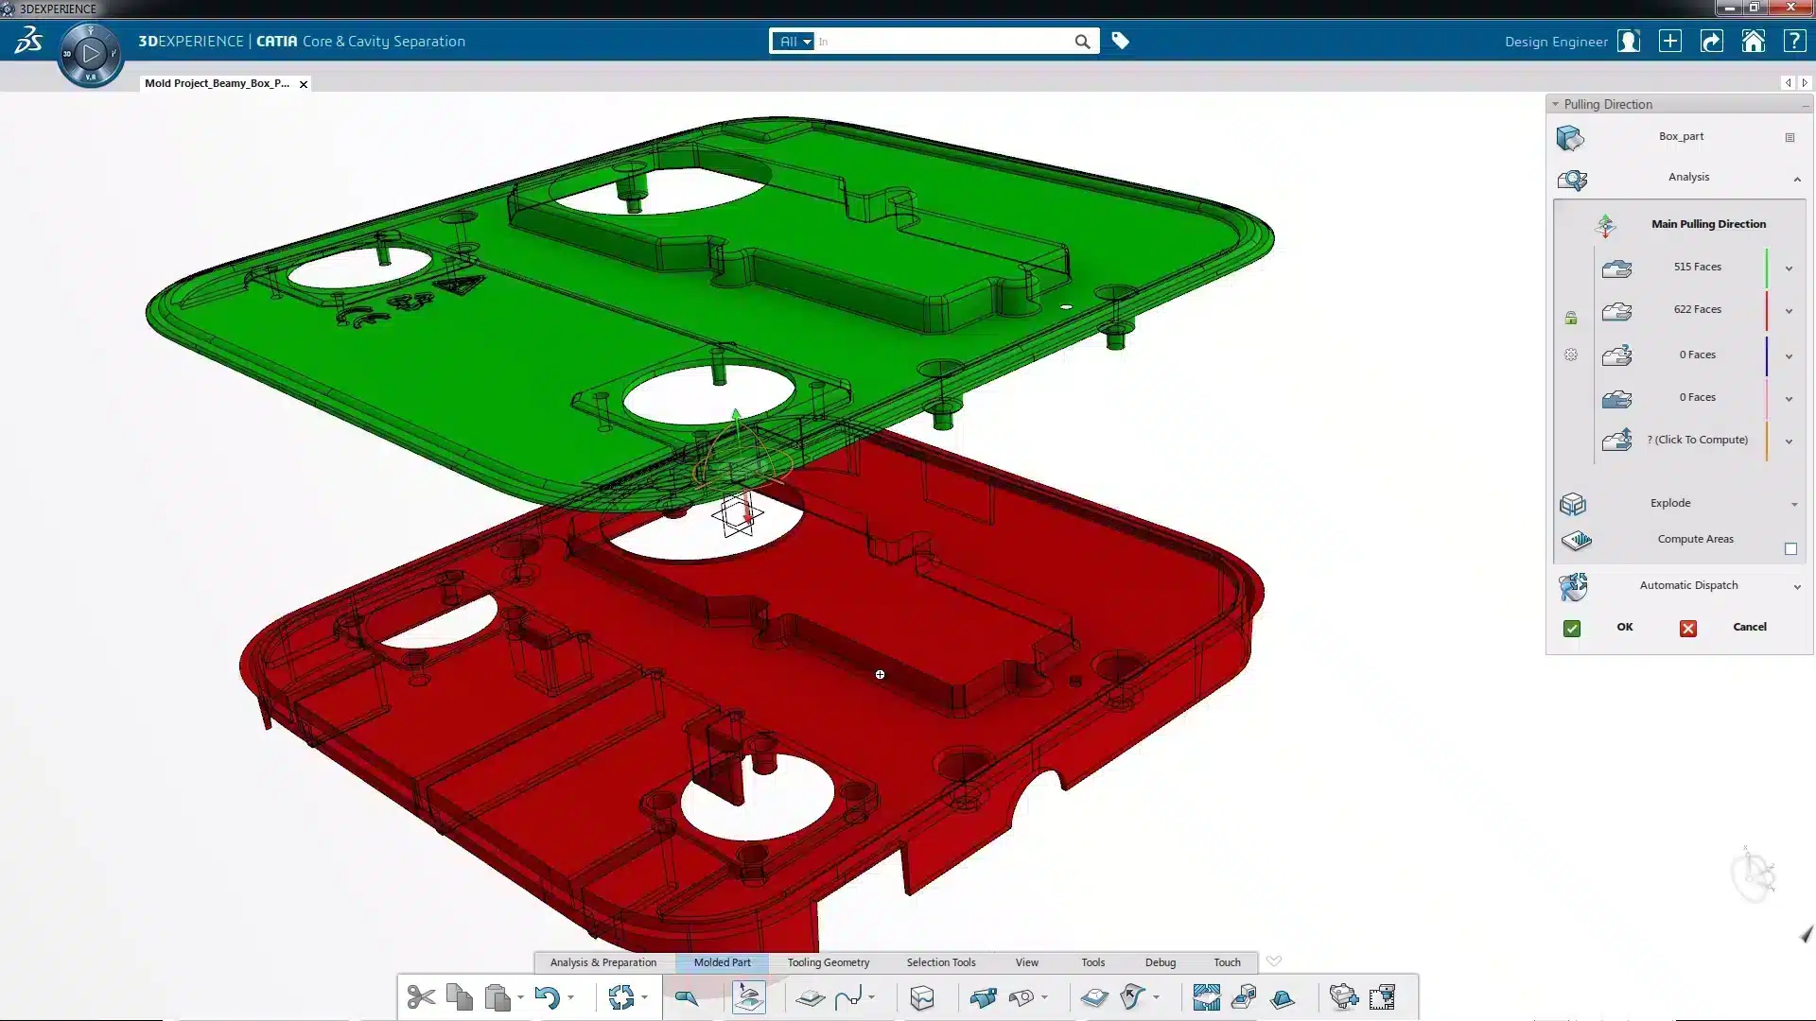Click the '? (Click To Compute)' entry
Image resolution: width=1816 pixels, height=1021 pixels.
pyautogui.click(x=1697, y=440)
